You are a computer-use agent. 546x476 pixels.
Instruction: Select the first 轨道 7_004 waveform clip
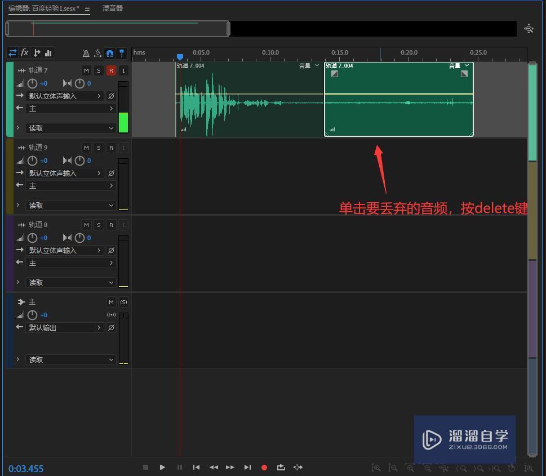click(250, 99)
